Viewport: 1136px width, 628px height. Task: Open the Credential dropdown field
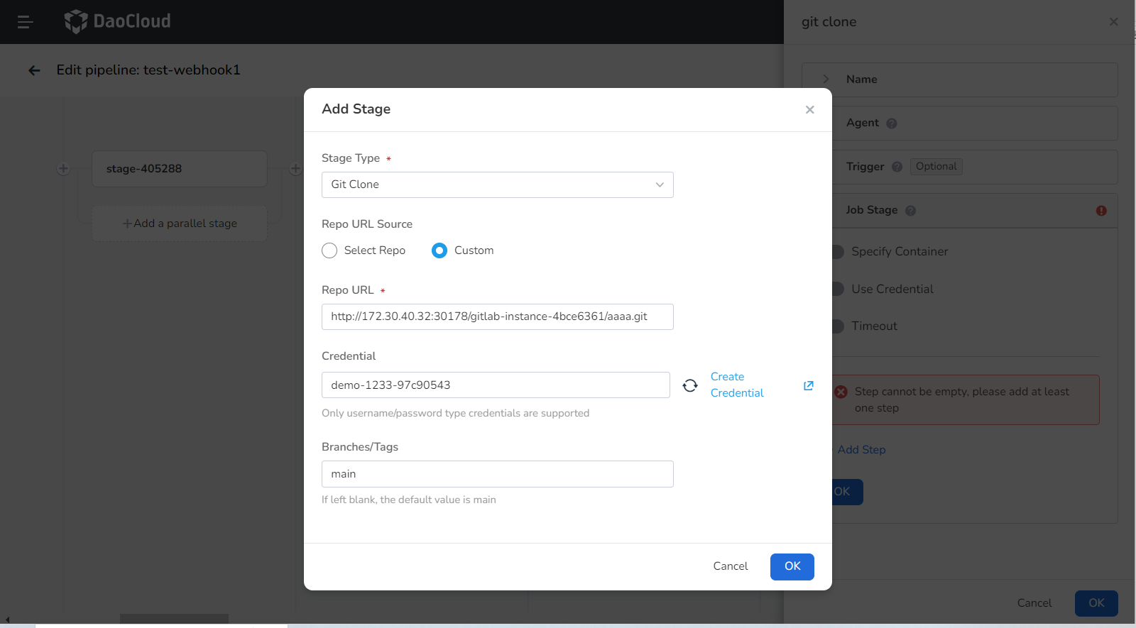tap(496, 385)
